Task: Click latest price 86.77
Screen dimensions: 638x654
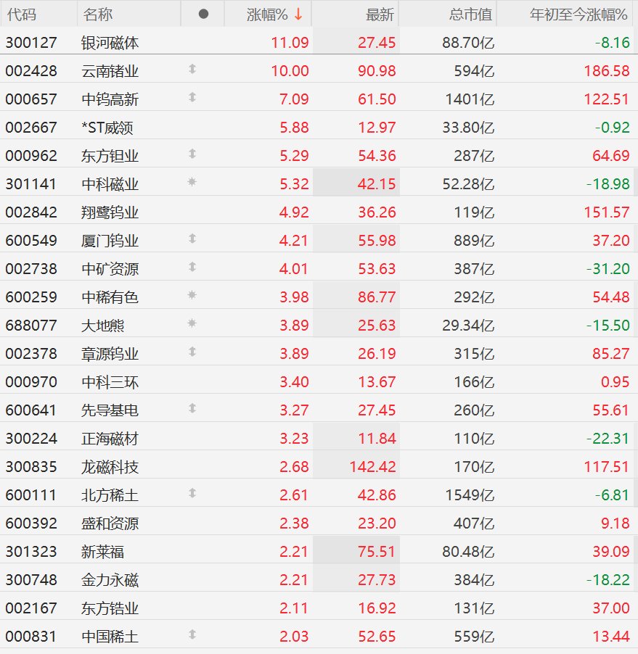Action: (377, 297)
